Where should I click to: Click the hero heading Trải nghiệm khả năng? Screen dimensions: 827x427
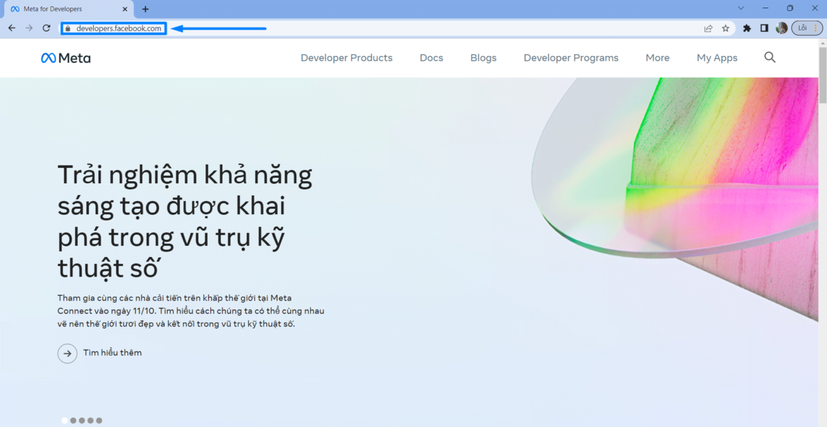point(185,221)
